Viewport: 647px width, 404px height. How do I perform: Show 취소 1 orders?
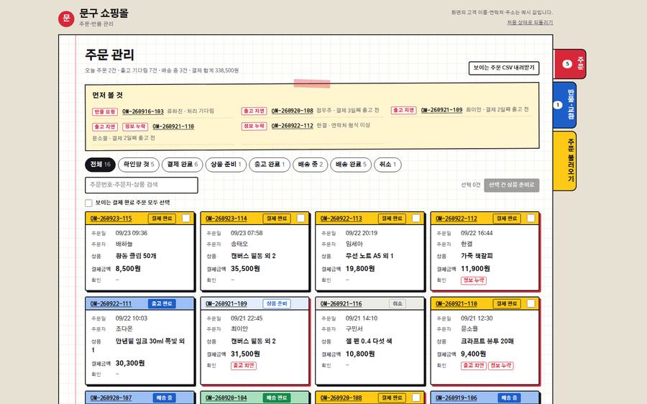coord(387,164)
